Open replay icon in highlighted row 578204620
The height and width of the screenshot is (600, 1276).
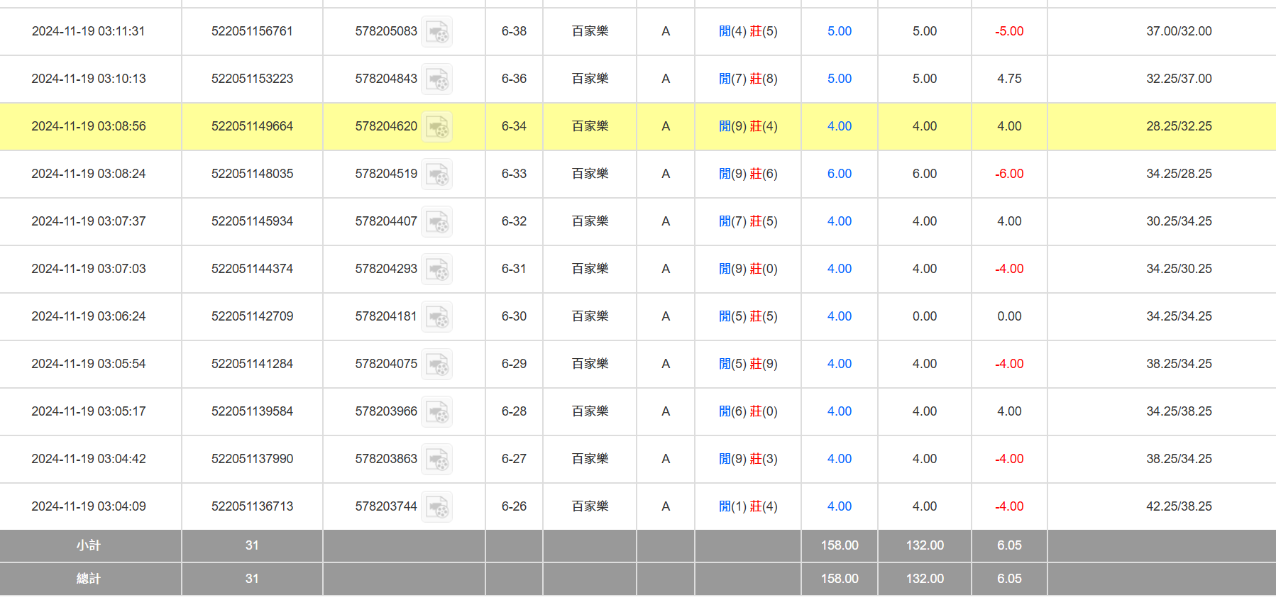coord(436,127)
